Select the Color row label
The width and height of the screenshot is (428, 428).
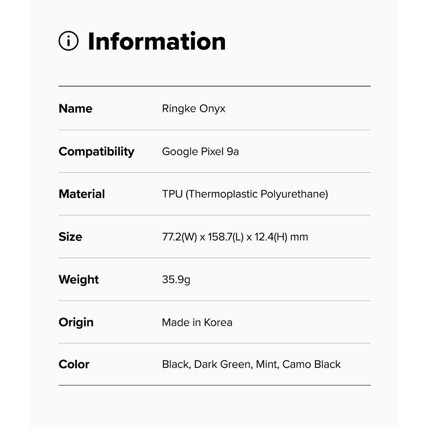click(x=74, y=364)
